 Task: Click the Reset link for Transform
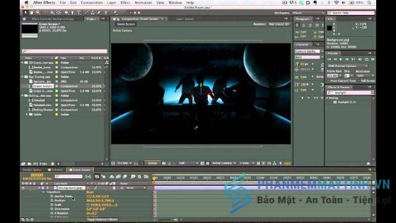coord(90,192)
